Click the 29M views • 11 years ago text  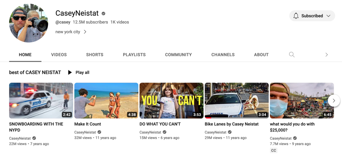225,138
